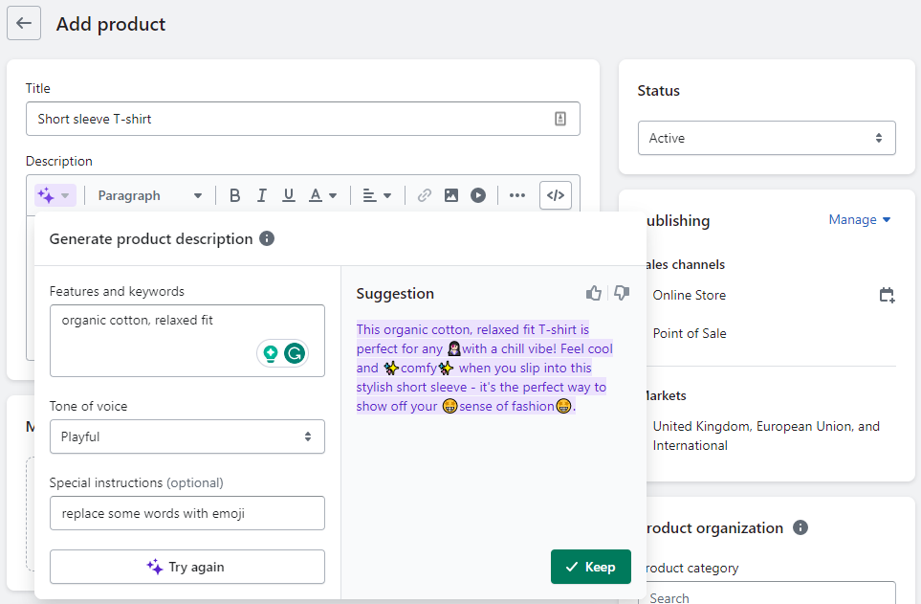Open the Online Store scheduling calendar icon
The height and width of the screenshot is (604, 921).
(887, 295)
